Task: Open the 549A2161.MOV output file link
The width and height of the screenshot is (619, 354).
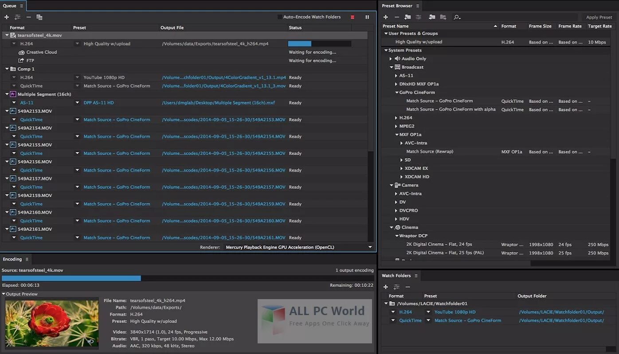Action: (223, 238)
